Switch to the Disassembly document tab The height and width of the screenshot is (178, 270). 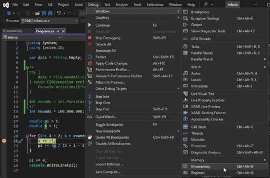tap(12, 31)
